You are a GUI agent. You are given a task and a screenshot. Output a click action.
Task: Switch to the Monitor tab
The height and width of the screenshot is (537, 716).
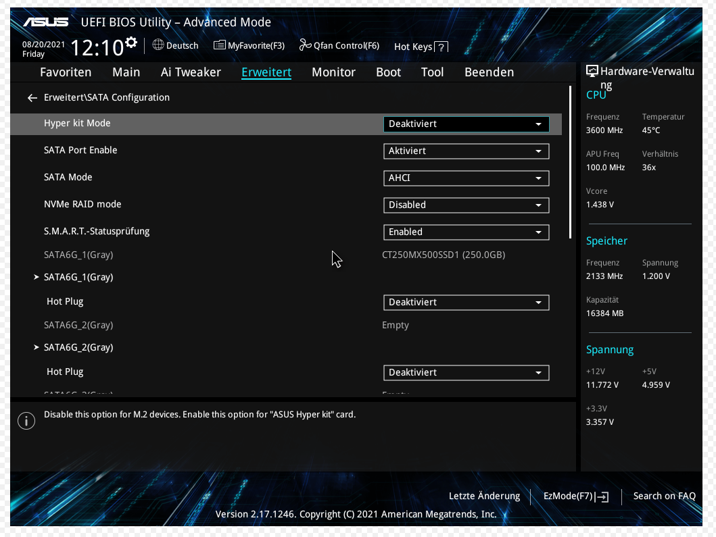coord(333,72)
